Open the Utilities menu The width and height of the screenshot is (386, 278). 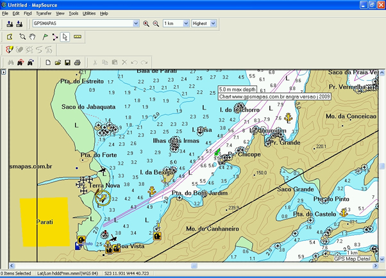89,13
